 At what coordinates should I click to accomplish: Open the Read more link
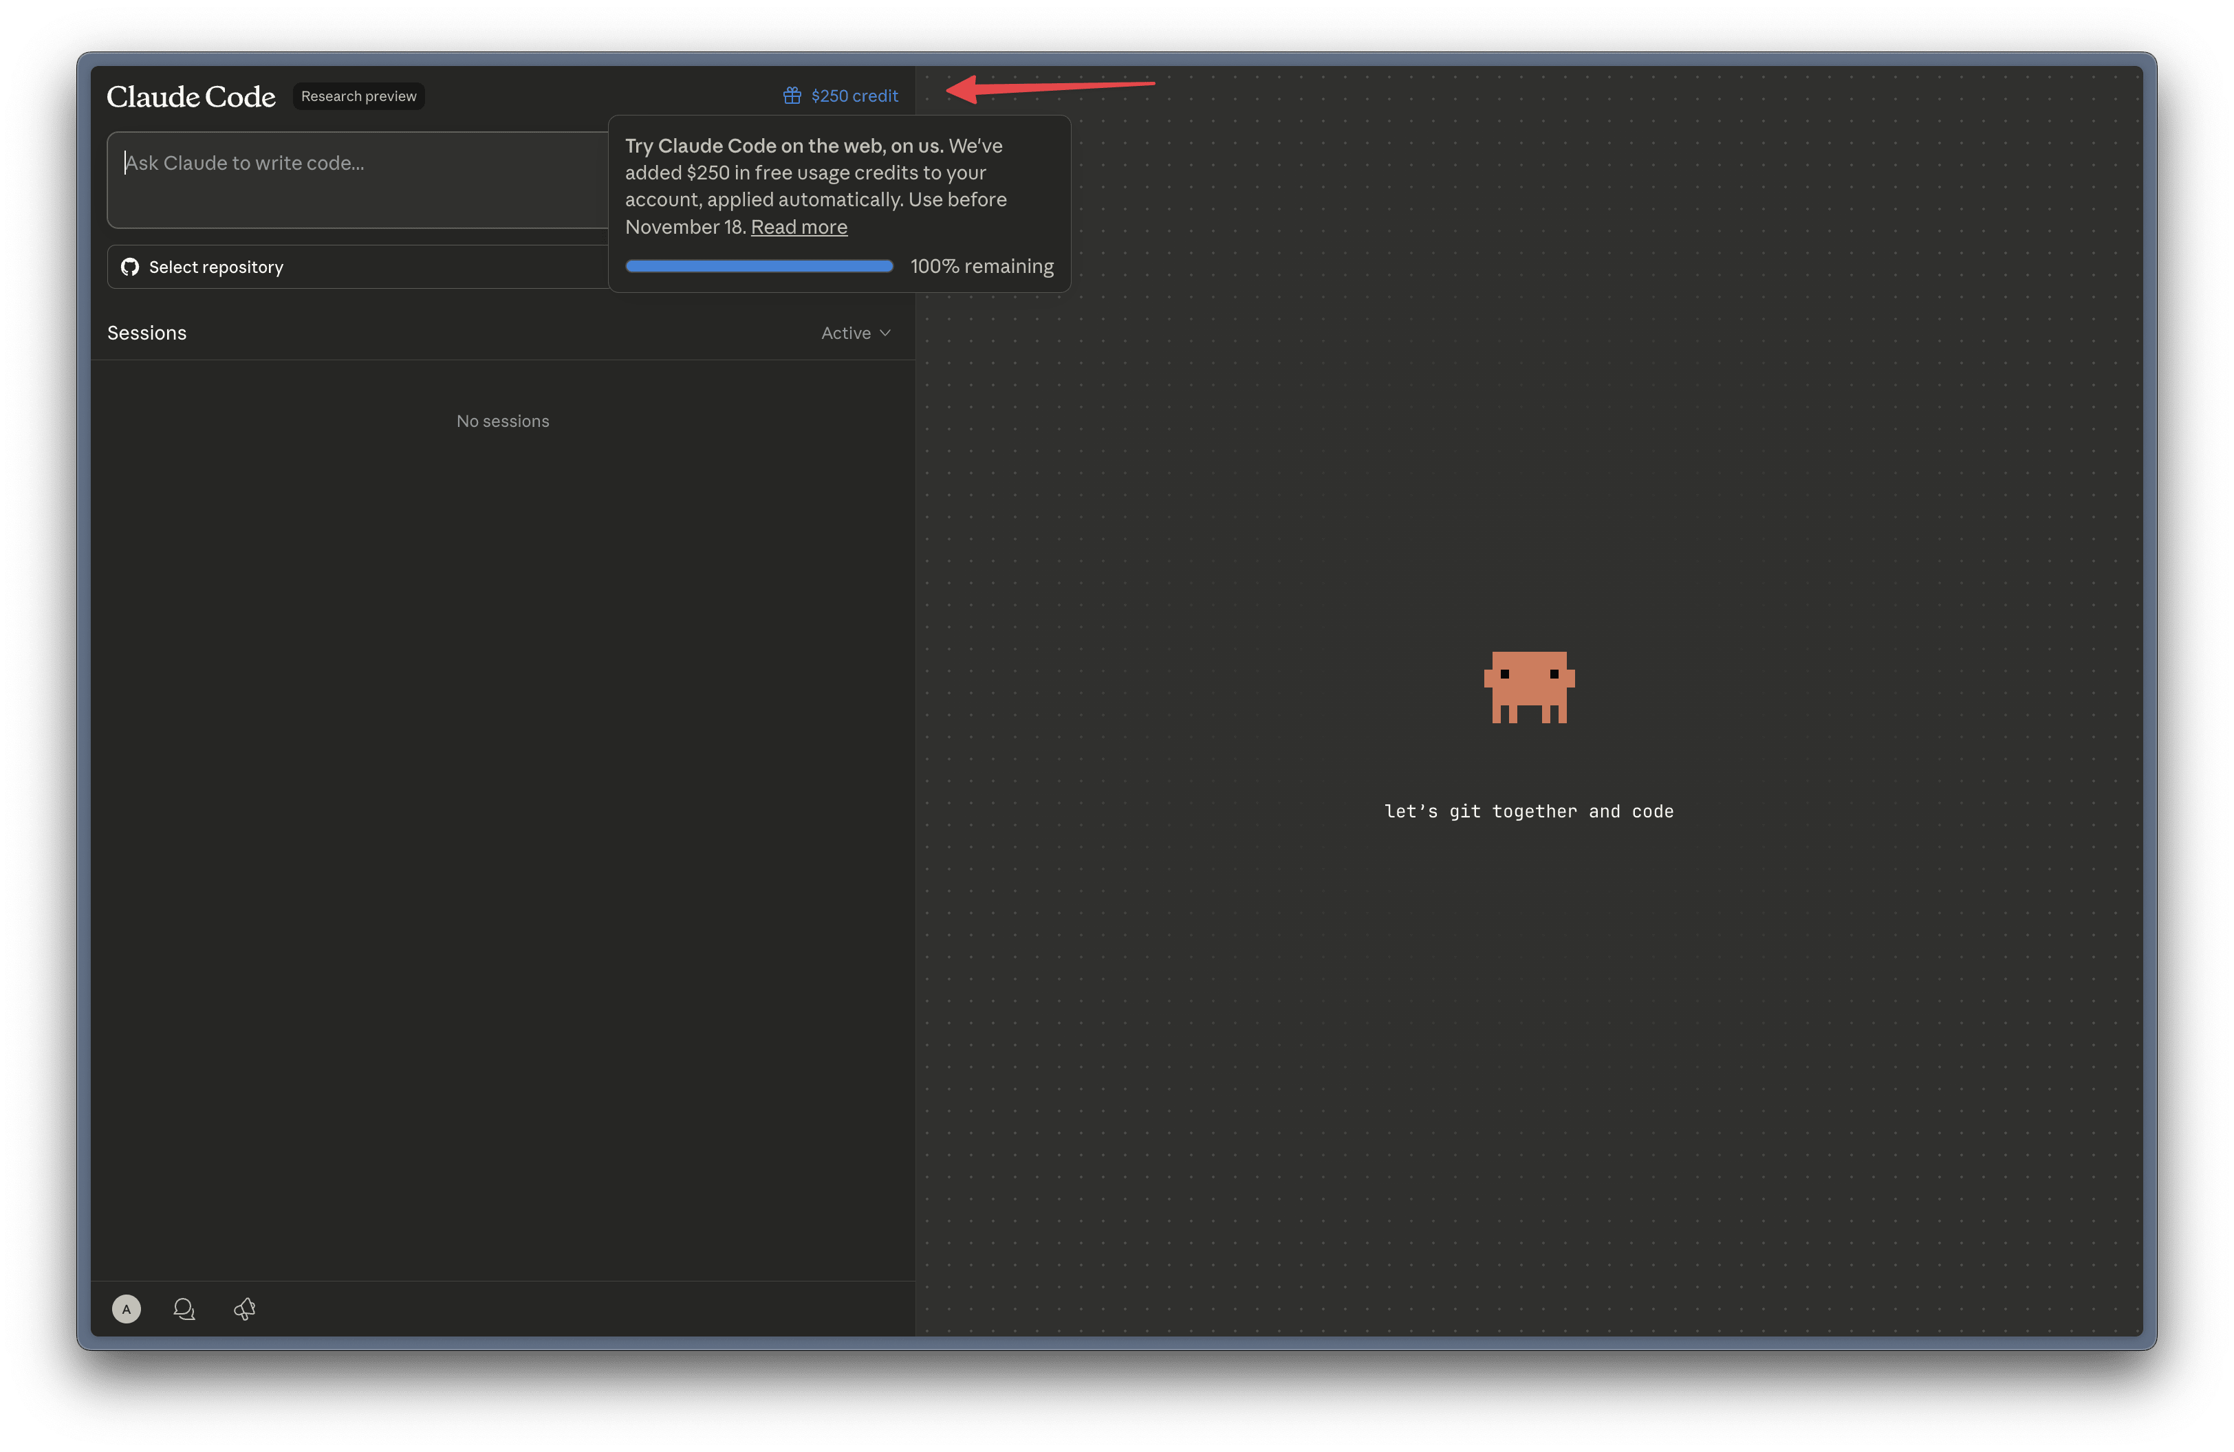799,227
